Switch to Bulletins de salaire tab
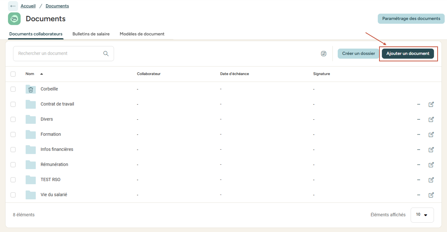Image resolution: width=447 pixels, height=232 pixels. click(x=91, y=34)
